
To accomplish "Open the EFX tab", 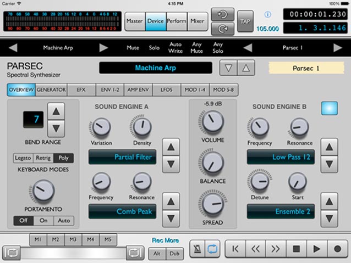I will pos(81,90).
